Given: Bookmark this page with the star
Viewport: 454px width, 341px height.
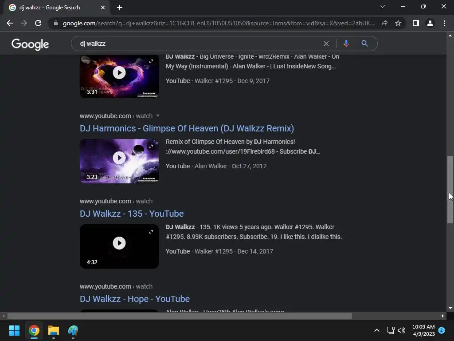Looking at the screenshot, I should tap(398, 23).
